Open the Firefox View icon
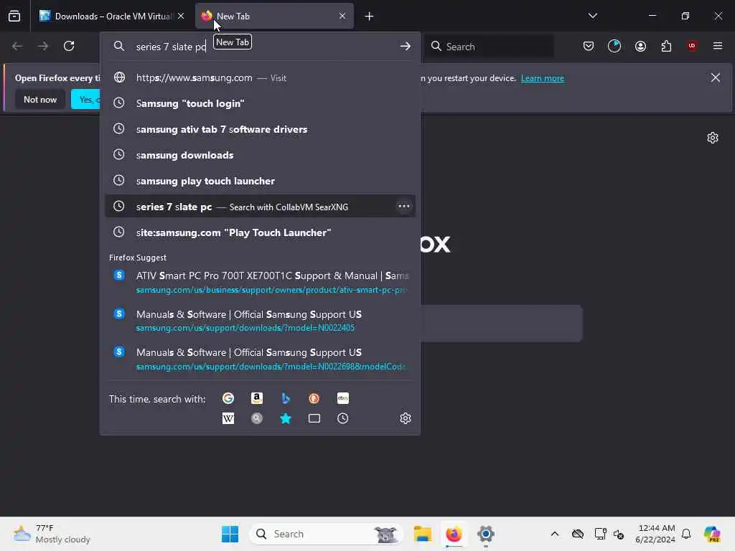This screenshot has height=551, width=735. pyautogui.click(x=14, y=16)
